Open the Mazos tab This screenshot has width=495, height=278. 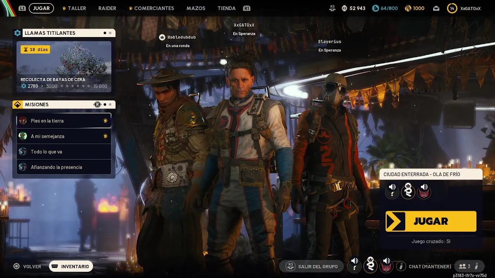tap(196, 8)
